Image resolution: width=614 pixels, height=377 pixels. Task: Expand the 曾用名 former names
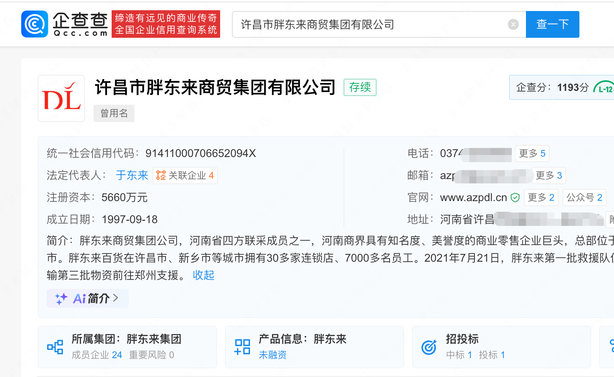pyautogui.click(x=114, y=113)
